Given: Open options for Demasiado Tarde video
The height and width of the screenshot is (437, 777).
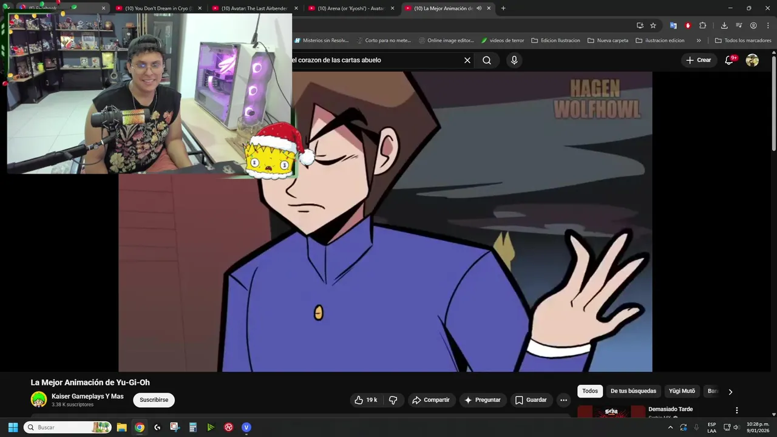Looking at the screenshot, I should point(737,410).
